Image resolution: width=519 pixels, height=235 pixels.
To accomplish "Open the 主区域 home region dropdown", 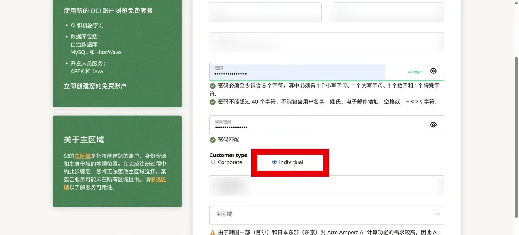I will [x=326, y=214].
